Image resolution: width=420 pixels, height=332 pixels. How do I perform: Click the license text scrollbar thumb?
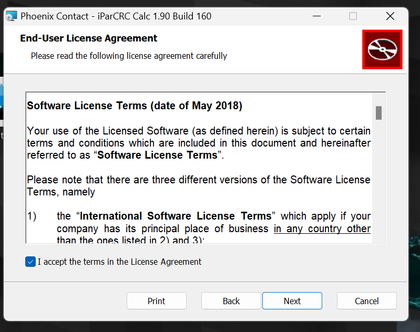[378, 113]
